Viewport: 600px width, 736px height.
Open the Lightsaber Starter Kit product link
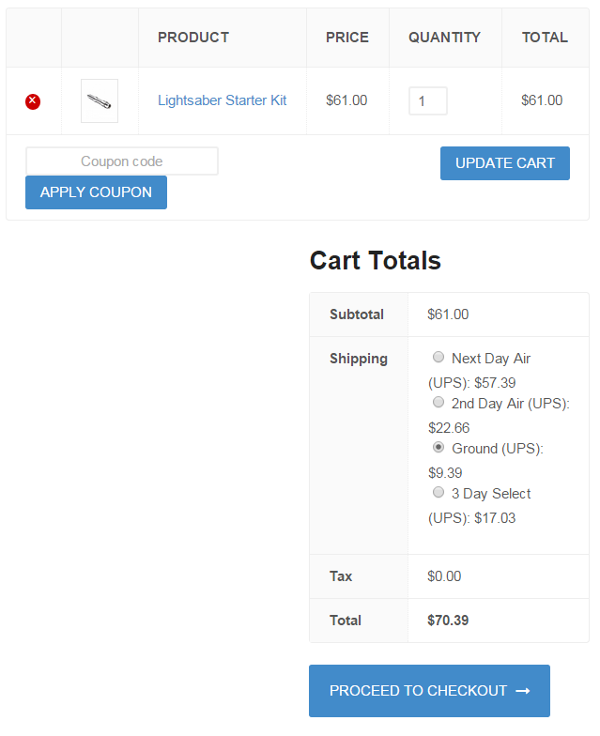[222, 100]
